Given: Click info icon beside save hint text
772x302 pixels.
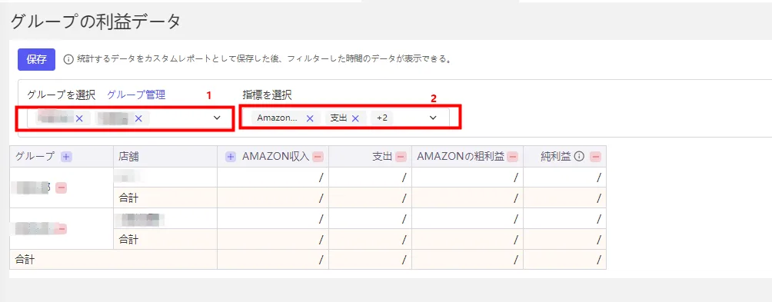Looking at the screenshot, I should [68, 59].
